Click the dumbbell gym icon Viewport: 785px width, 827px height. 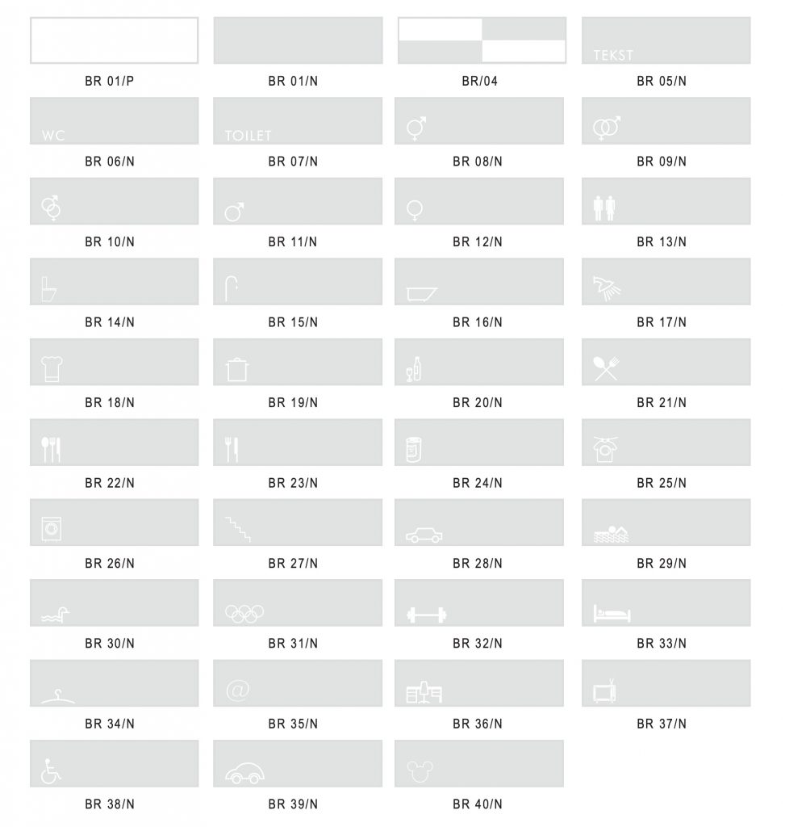pos(426,615)
